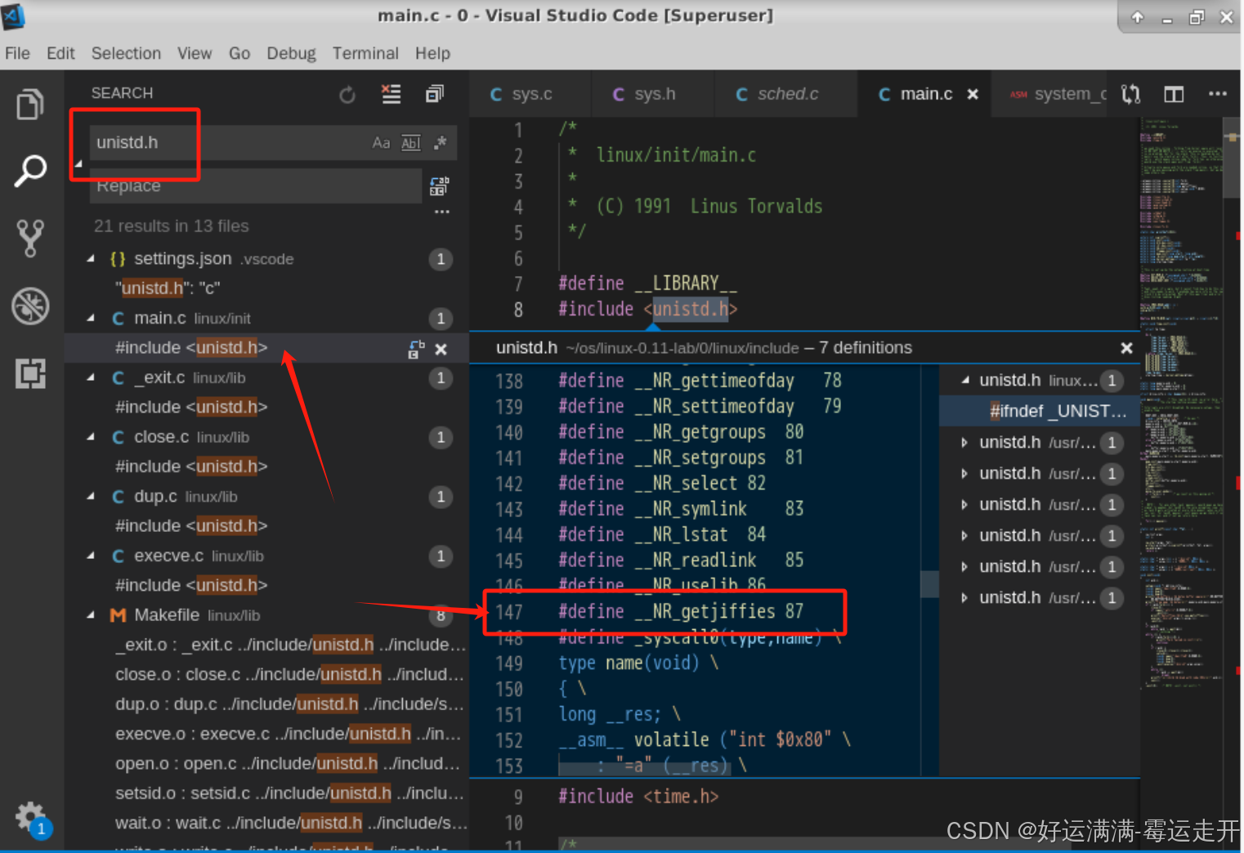
Task: Toggle search details ellipsis under Replace
Action: tap(442, 212)
